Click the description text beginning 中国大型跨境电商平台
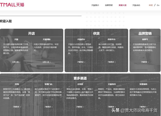Screen dimensions: 161x116 (x=46, y=47)
